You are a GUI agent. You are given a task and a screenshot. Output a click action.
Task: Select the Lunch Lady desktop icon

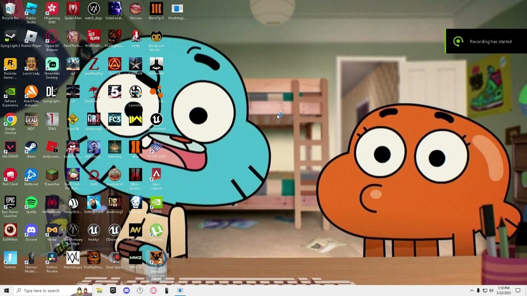[31, 66]
